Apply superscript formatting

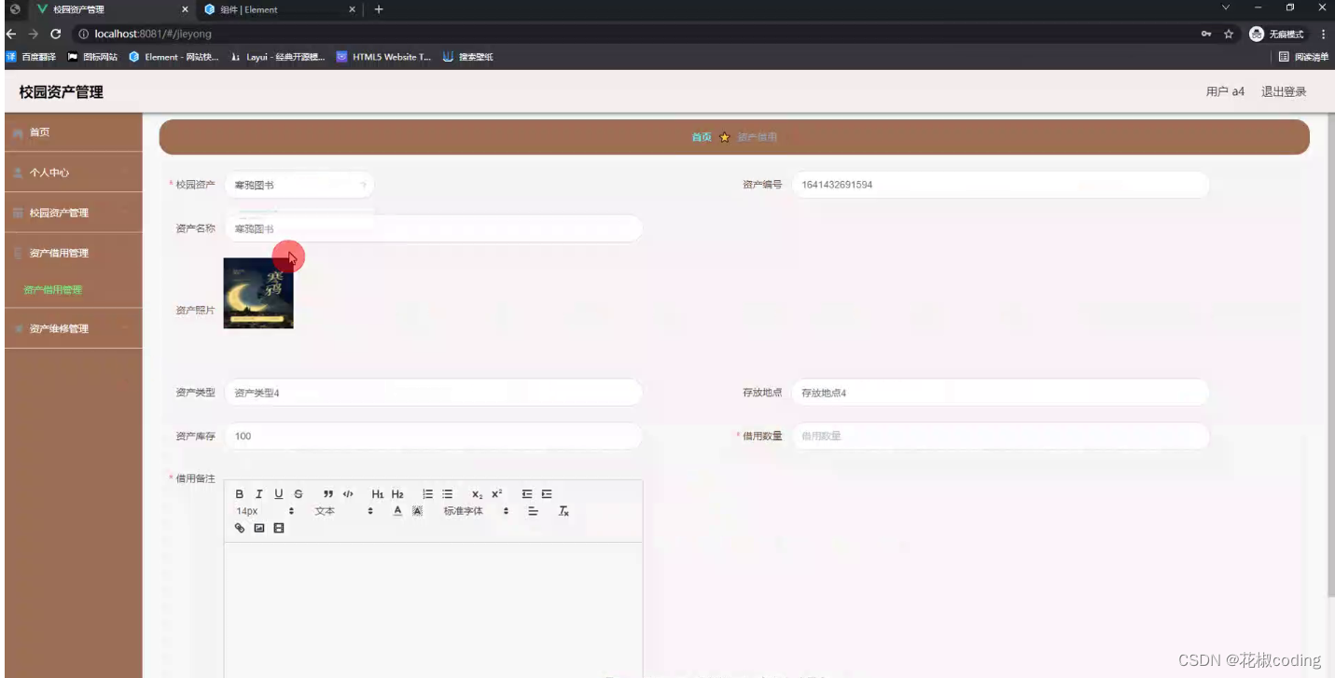(x=497, y=494)
